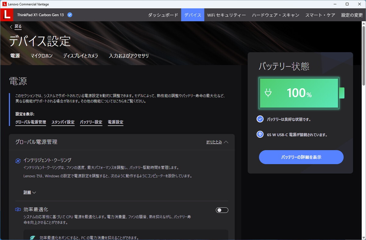This screenshot has height=240, width=366.
Task: Click the Lenovo Commercial Vantage title bar icon
Action: [x=4, y=4]
